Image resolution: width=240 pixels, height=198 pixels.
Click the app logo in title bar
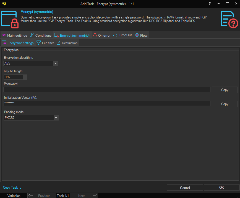click(x=4, y=4)
